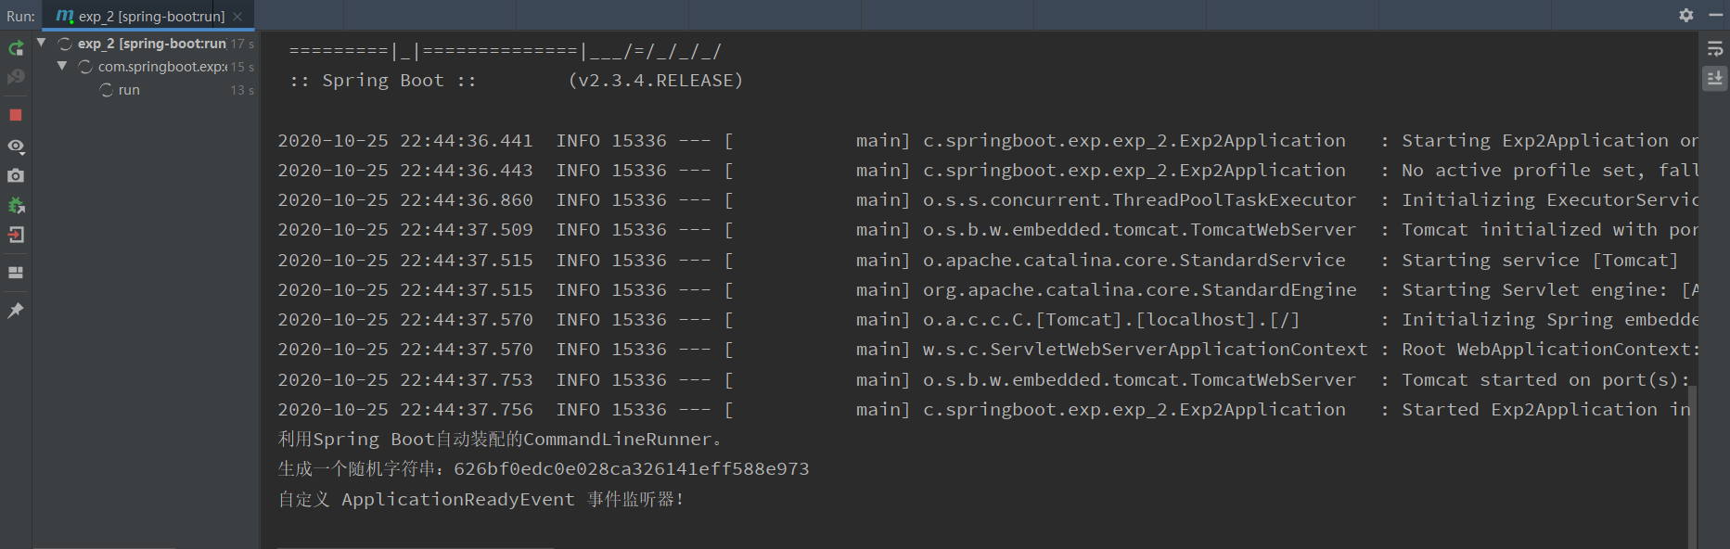Open the Run panel settings gear
This screenshot has height=549, width=1730.
point(1685,15)
